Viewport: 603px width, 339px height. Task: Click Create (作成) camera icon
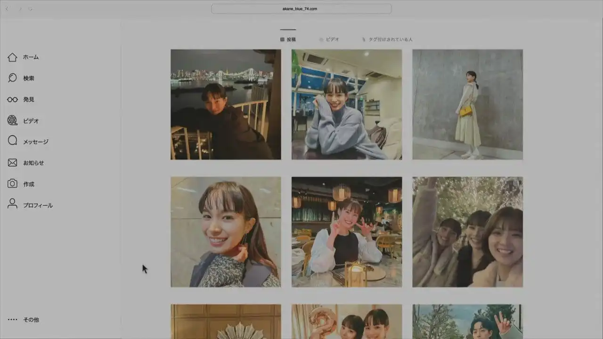click(13, 184)
